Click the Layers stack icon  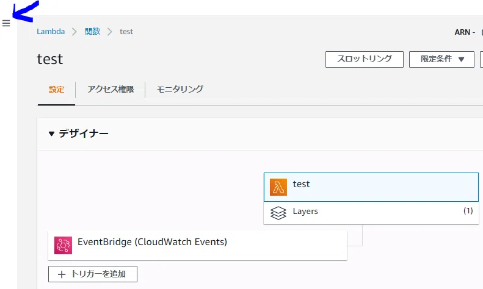click(x=278, y=213)
